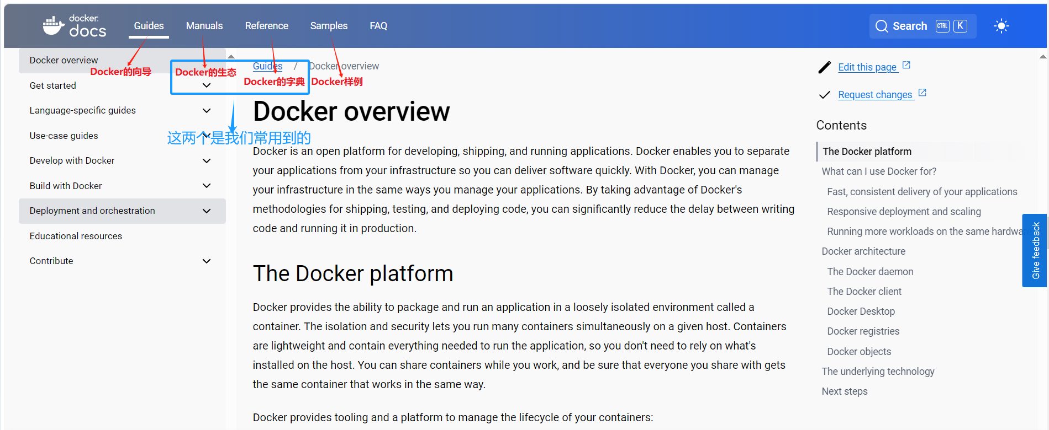Click external-link icon after Request changes

pyautogui.click(x=923, y=93)
